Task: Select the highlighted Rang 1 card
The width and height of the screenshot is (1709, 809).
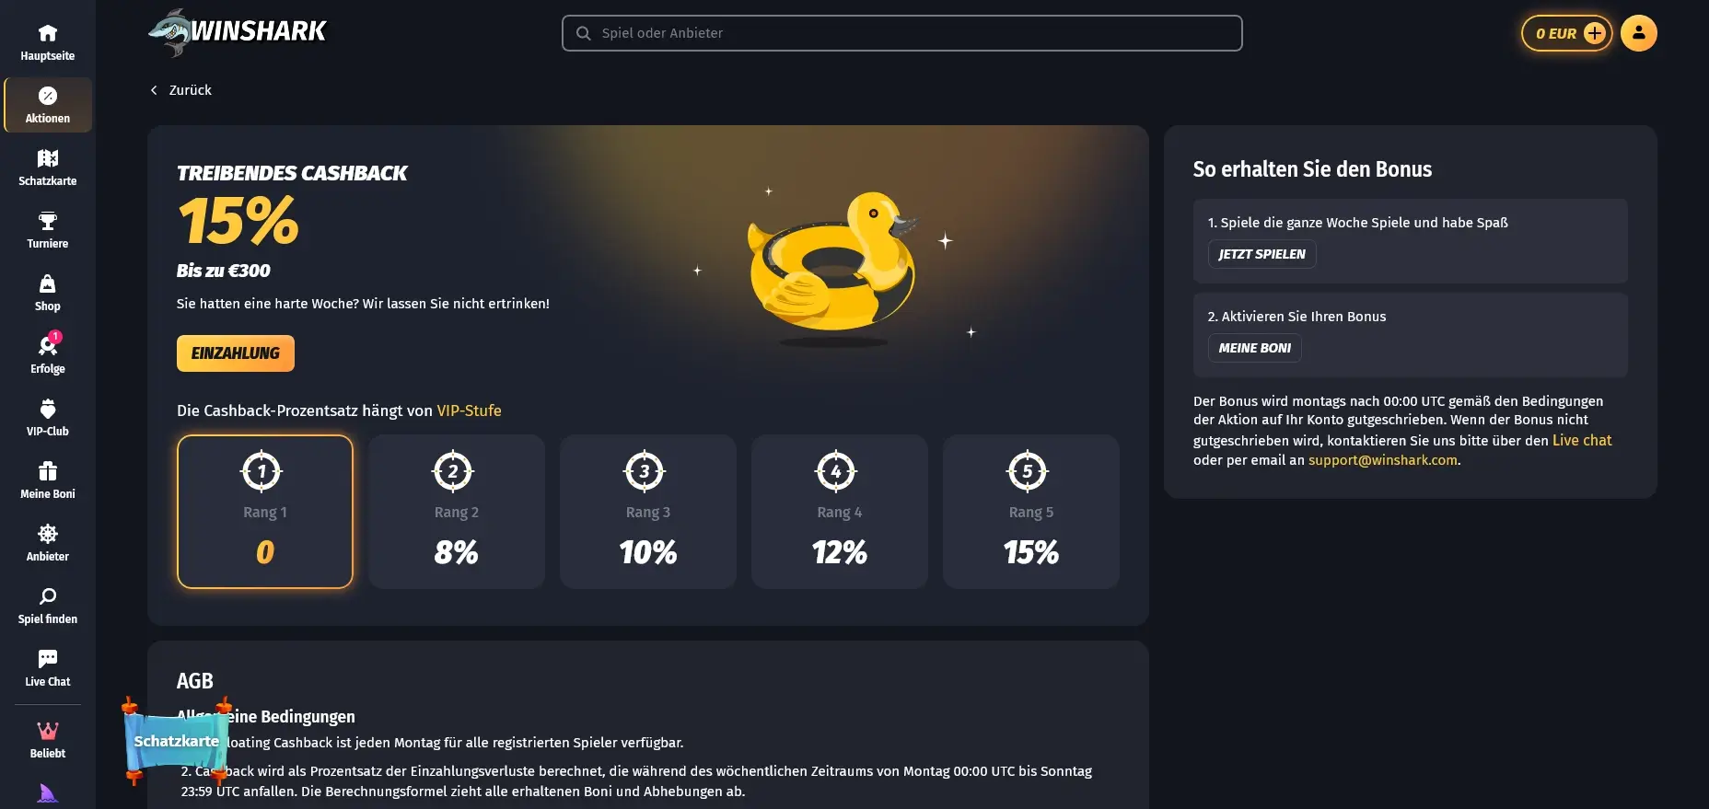Action: tap(264, 512)
